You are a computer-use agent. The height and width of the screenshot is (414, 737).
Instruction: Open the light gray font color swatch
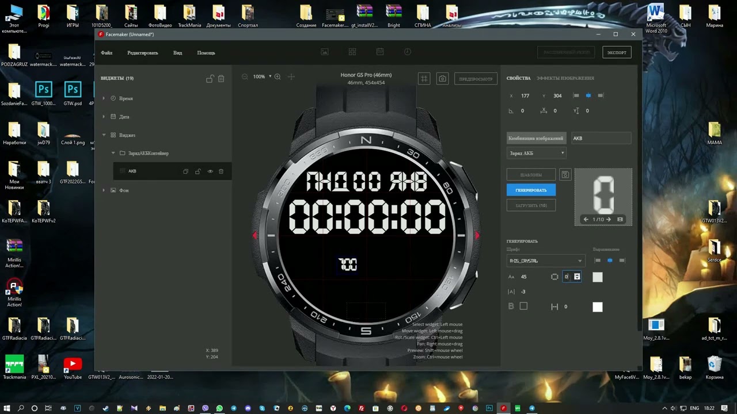[x=598, y=277]
